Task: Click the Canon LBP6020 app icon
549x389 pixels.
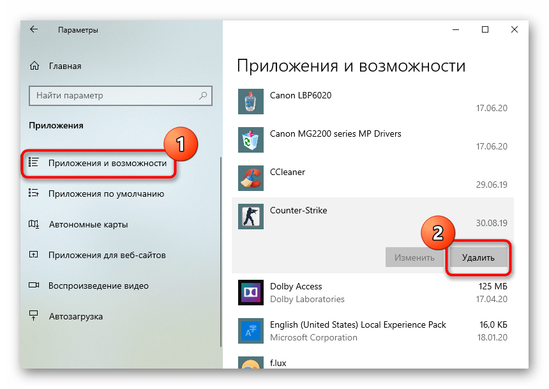Action: 250,102
